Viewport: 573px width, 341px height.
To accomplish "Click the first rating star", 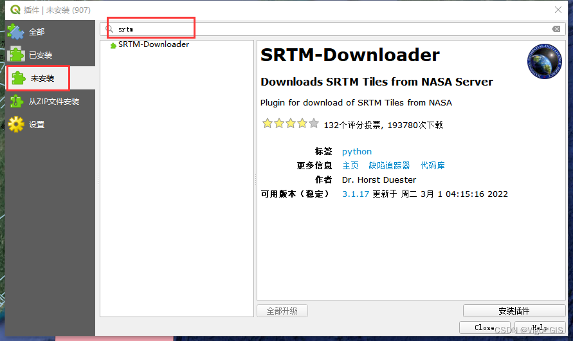I will pyautogui.click(x=268, y=124).
